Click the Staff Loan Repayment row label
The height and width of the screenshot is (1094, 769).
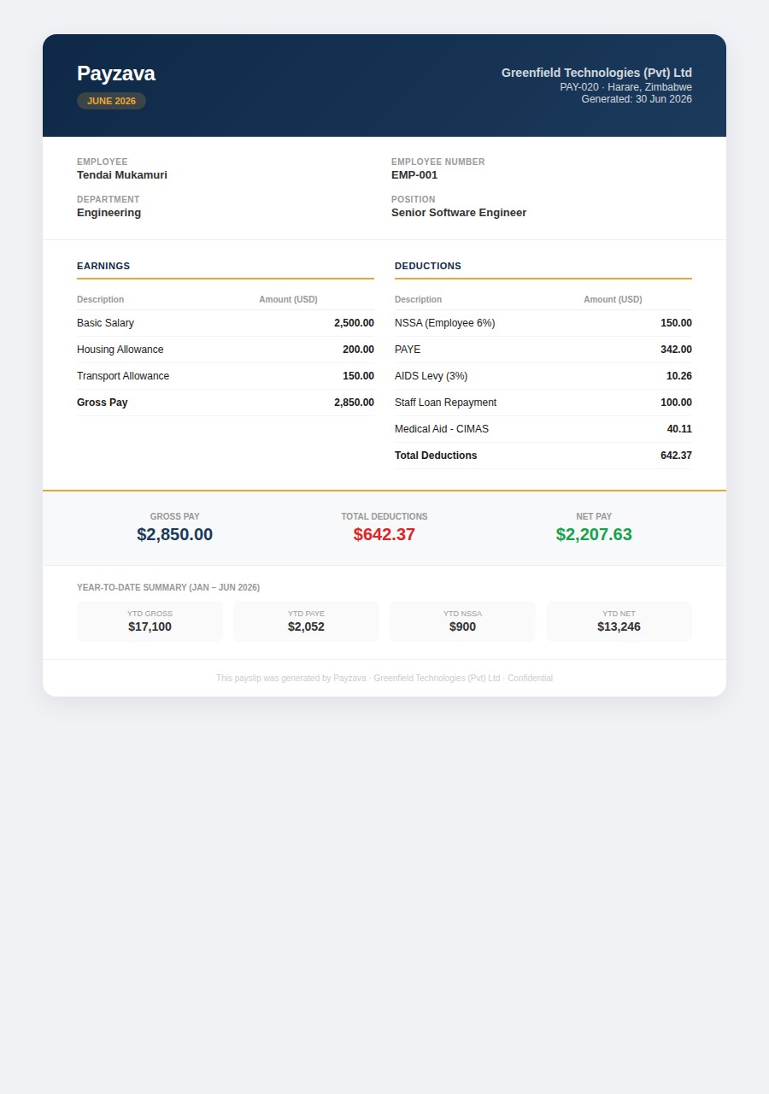tap(445, 403)
